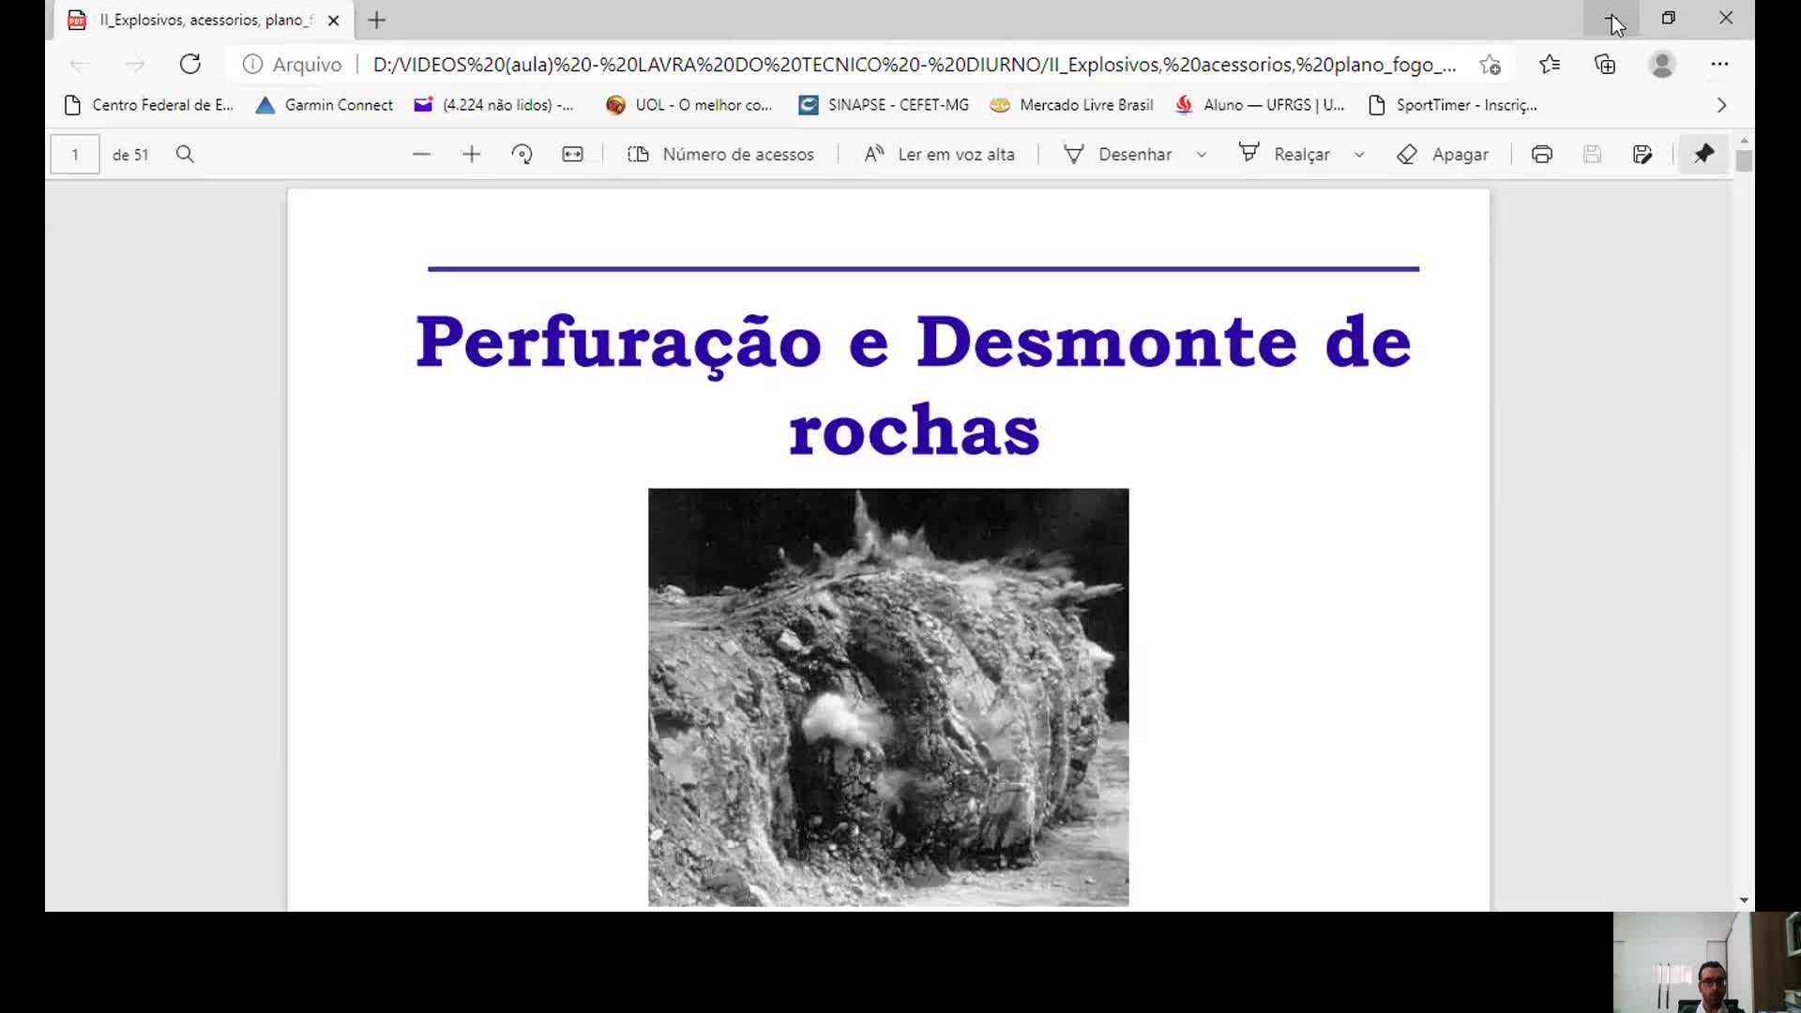Click the webcam video thumbnail
The height and width of the screenshot is (1013, 1801).
1706,962
